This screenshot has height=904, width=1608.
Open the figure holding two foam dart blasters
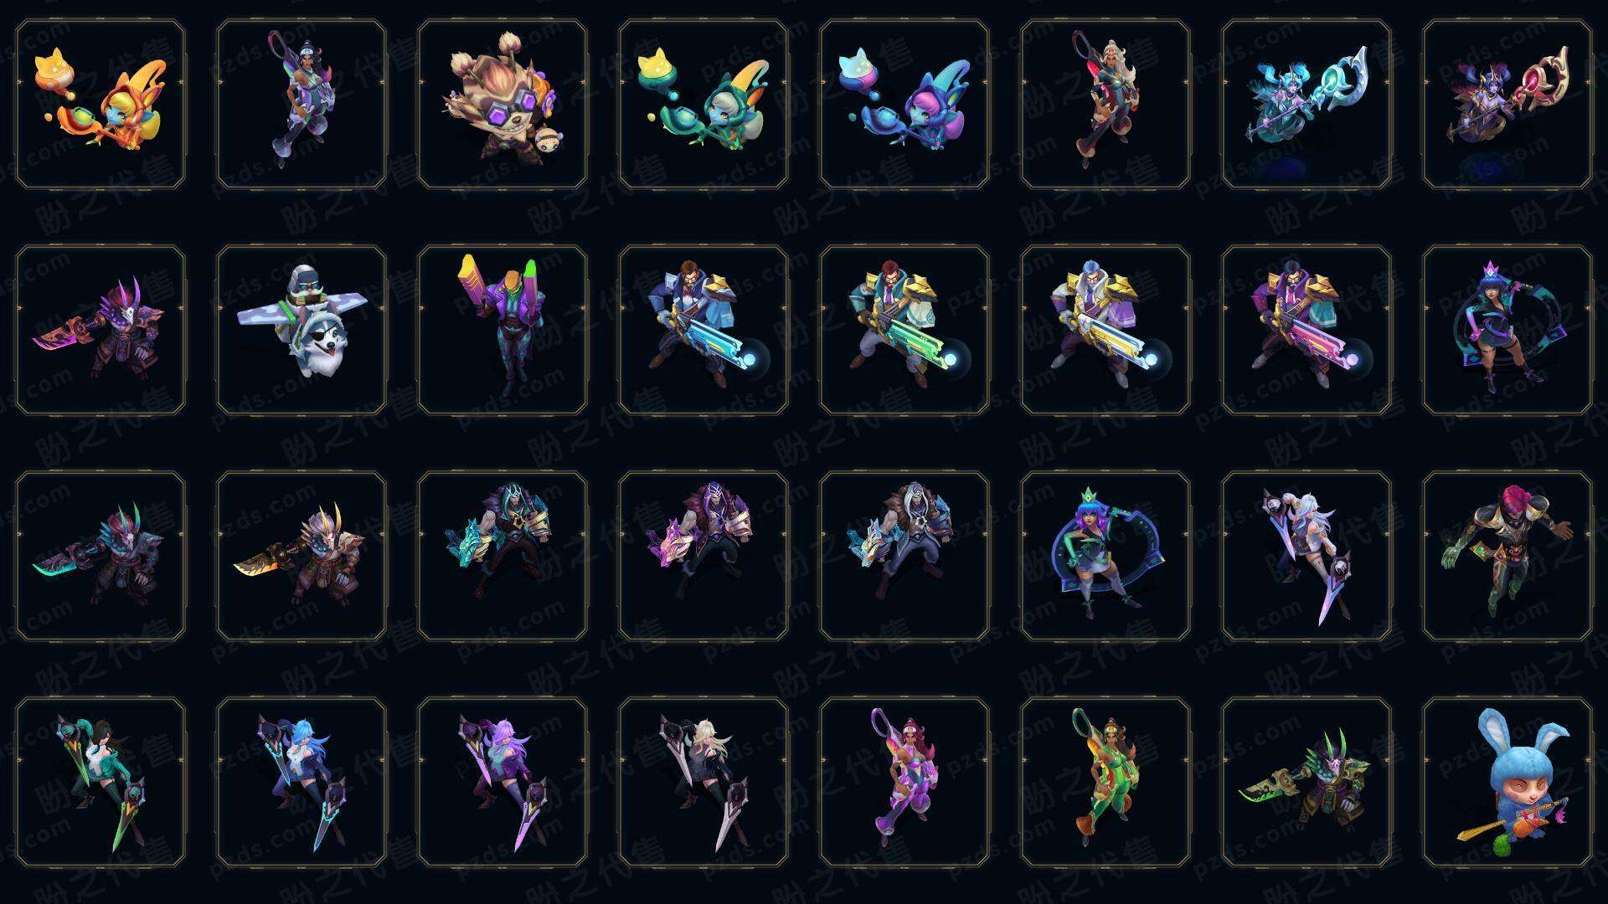[x=502, y=330]
